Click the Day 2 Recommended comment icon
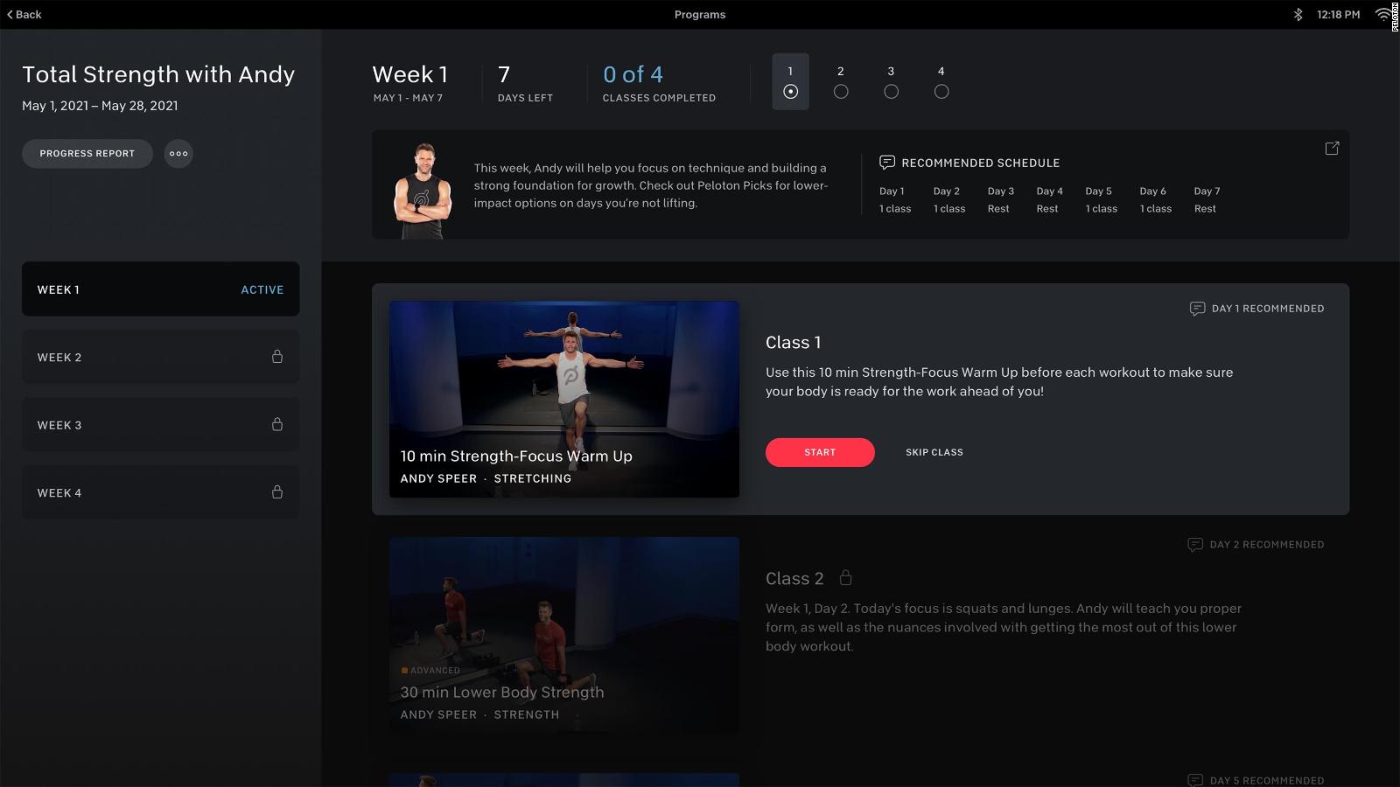Viewport: 1400px width, 787px height. [1195, 545]
